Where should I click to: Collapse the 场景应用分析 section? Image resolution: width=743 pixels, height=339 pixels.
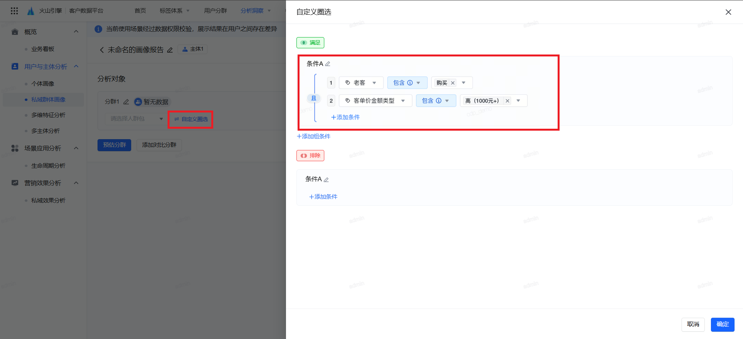[x=76, y=148]
